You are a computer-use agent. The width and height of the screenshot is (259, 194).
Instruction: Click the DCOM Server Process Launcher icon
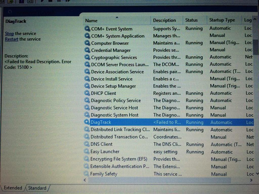pos(87,64)
